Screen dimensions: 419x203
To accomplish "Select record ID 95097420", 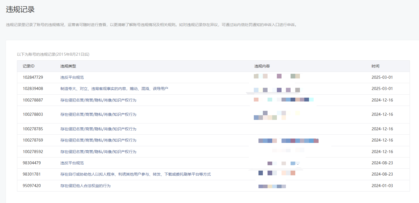I will (x=32, y=186).
